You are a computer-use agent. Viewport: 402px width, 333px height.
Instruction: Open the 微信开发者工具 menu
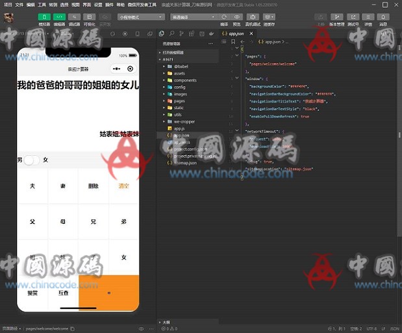pyautogui.click(x=142, y=5)
